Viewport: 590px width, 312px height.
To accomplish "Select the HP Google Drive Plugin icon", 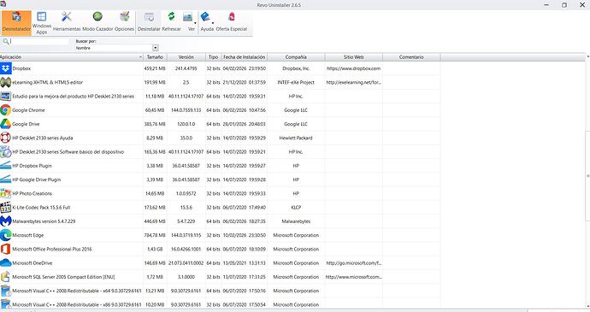I will click(x=6, y=180).
